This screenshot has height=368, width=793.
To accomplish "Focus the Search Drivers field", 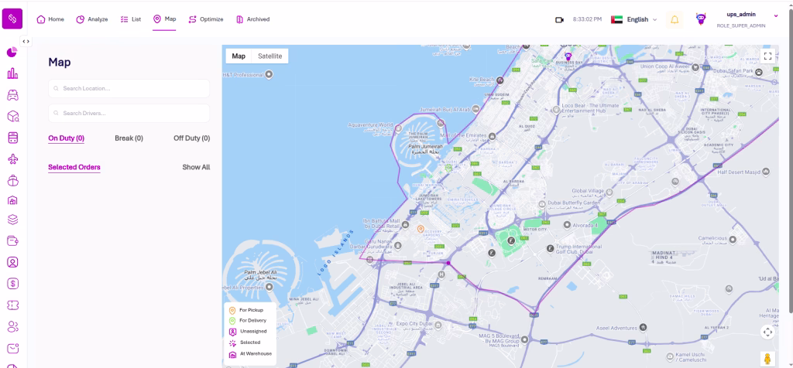I will coord(129,113).
